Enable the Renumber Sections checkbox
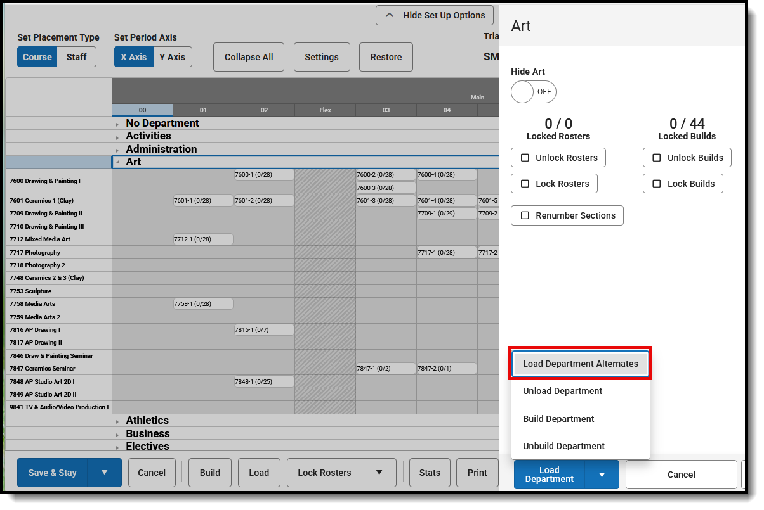Viewport: 764px width, 510px height. point(525,215)
